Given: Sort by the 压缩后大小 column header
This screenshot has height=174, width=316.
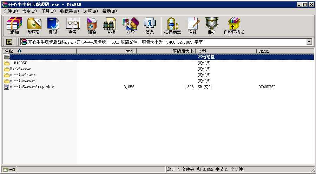Looking at the screenshot, I should (x=166, y=51).
